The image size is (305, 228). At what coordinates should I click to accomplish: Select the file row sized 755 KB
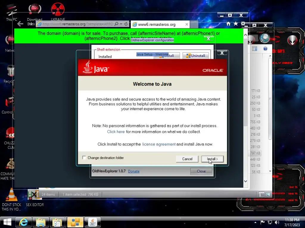(255, 122)
